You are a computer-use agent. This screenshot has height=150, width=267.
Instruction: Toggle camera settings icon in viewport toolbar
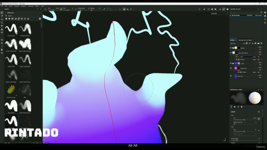tap(215, 9)
